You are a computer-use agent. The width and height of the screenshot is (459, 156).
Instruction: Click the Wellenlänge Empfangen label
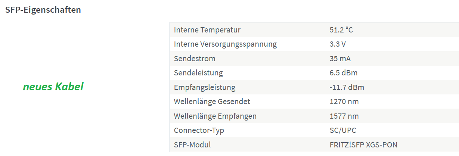point(215,116)
